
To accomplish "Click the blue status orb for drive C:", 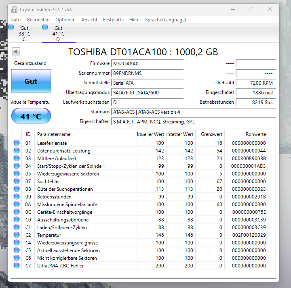I will tap(11, 27).
